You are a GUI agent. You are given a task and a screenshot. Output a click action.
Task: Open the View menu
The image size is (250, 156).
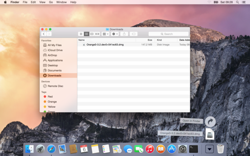tap(42, 2)
